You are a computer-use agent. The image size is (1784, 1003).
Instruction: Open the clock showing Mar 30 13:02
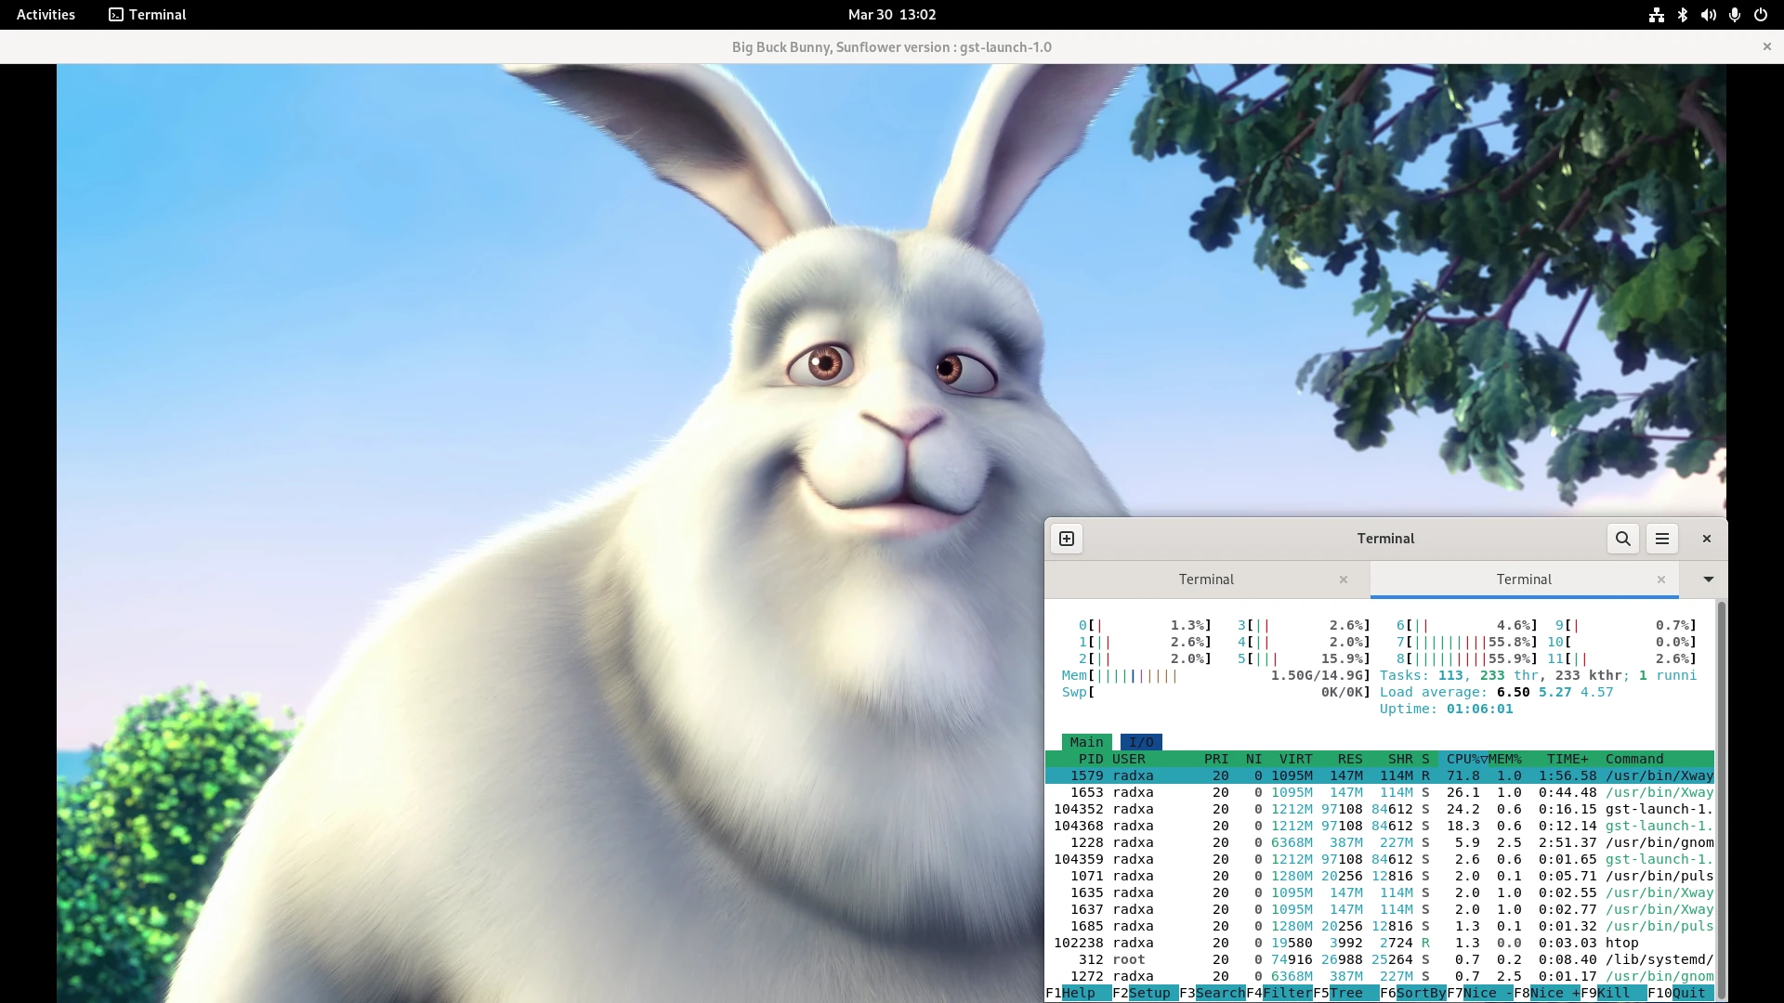coord(892,15)
